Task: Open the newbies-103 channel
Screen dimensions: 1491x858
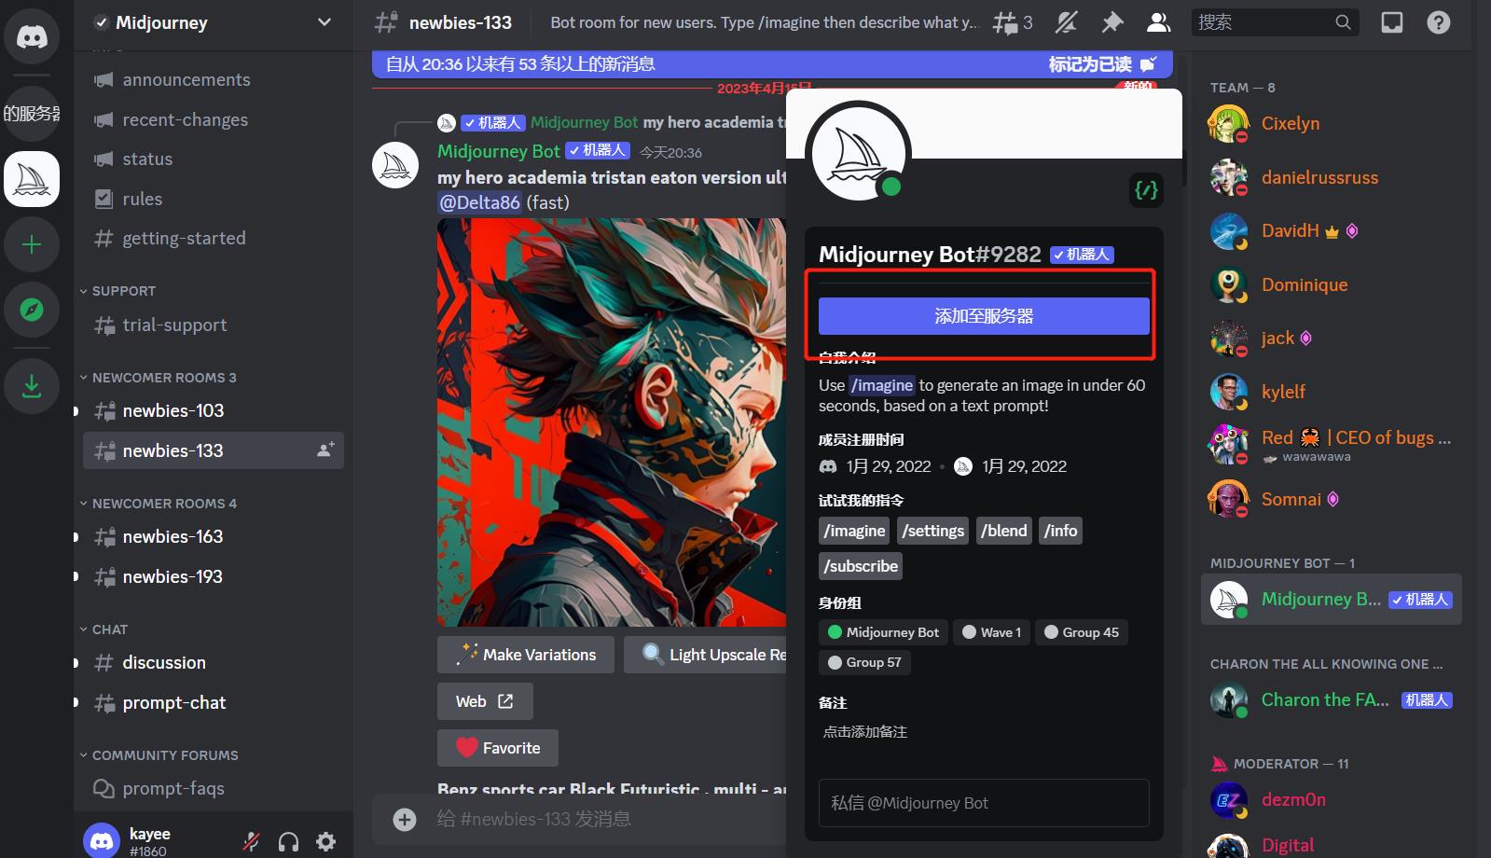Action: point(214,411)
